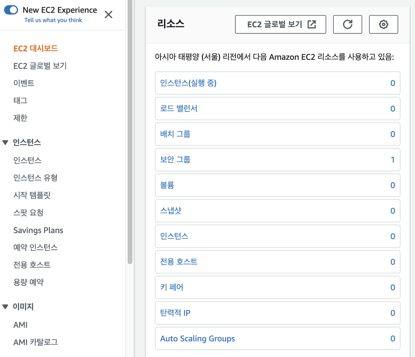Viewport: 415px width, 357px height.
Task: Open 인스턴스 under the 인스턴스 sidebar section
Action: pos(27,160)
